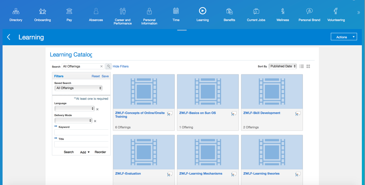Open the Saved Search All Offerings dropdown
This screenshot has width=365, height=185.
[x=78, y=88]
